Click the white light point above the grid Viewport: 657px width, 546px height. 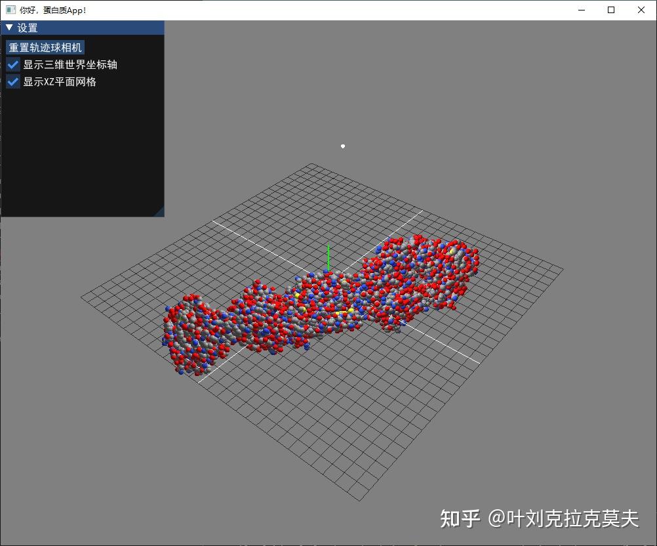[343, 146]
